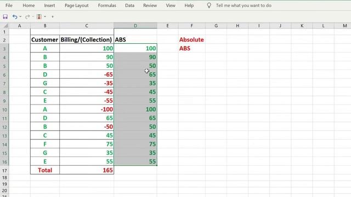Select cell with -50 in Billing column
This screenshot has width=351, height=197.
click(x=87, y=126)
